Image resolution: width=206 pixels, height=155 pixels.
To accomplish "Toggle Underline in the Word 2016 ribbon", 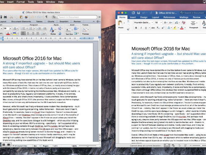I will (146, 28).
